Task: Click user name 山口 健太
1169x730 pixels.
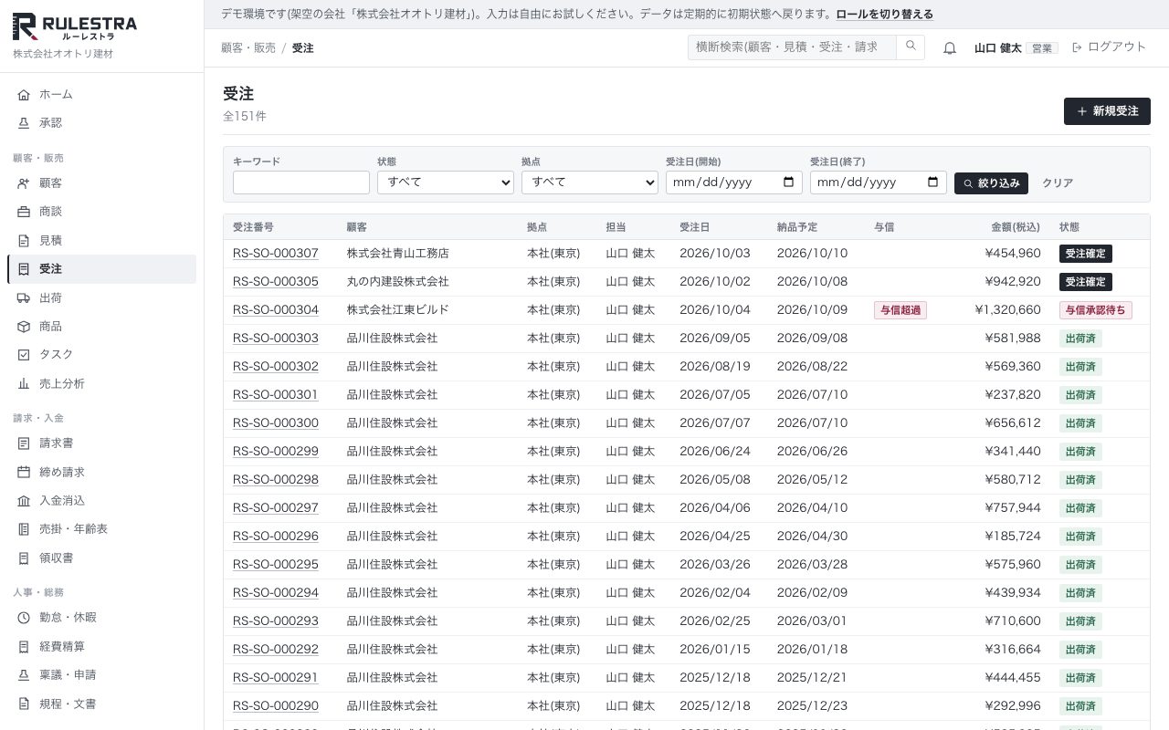Action: coord(998,47)
